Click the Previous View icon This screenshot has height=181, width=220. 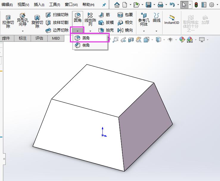click(x=123, y=40)
